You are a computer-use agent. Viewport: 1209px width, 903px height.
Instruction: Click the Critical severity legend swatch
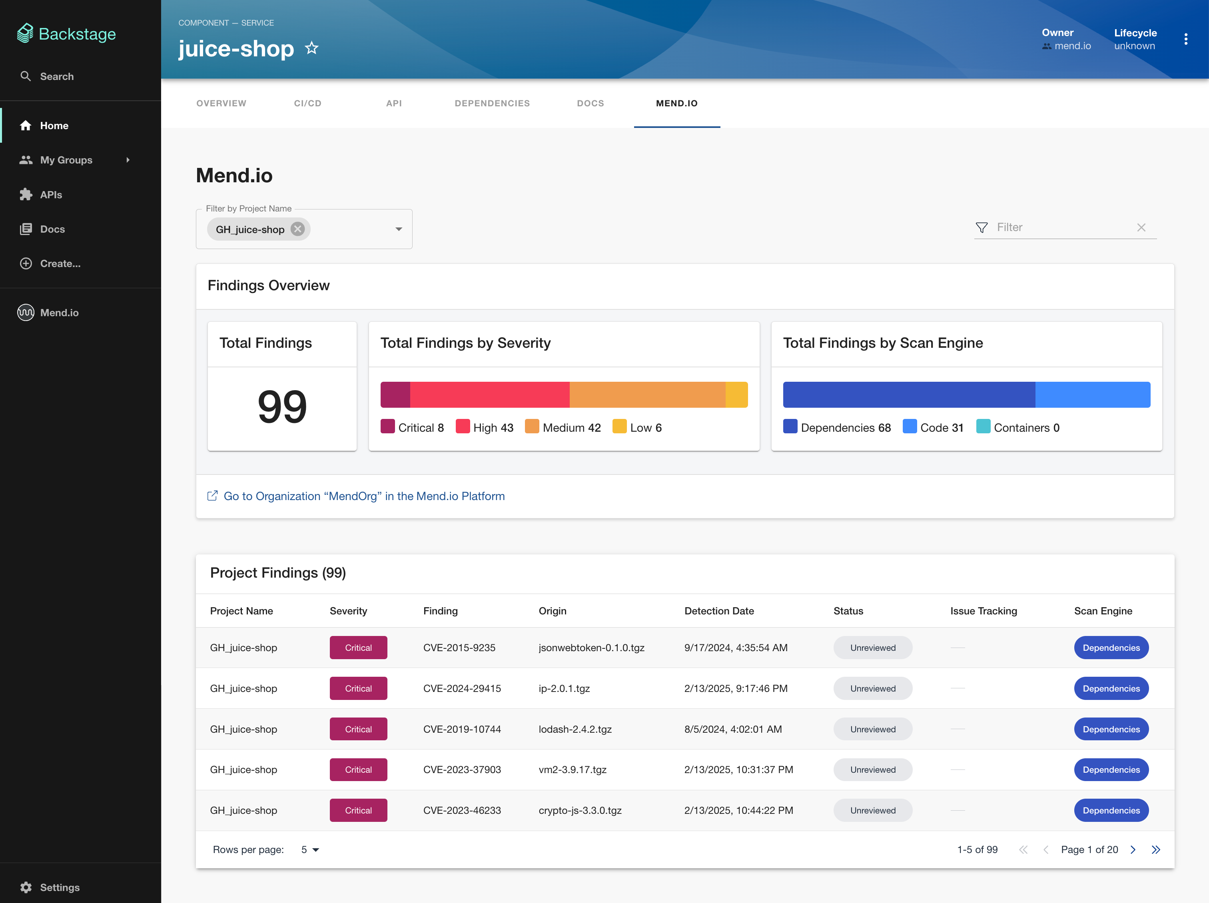[387, 427]
